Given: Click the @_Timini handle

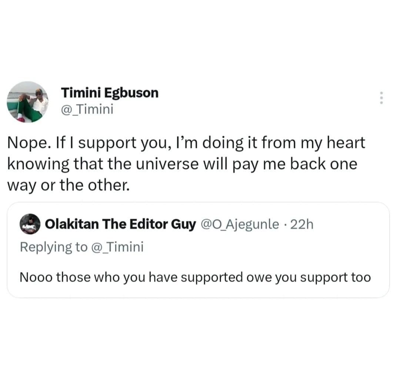Looking at the screenshot, I should point(87,109).
